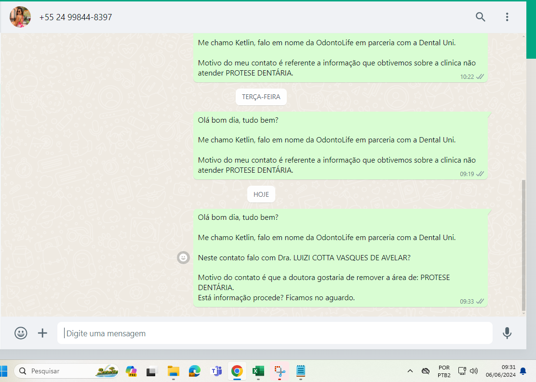Open contact info for +55 24 99844-8397

[x=76, y=17]
